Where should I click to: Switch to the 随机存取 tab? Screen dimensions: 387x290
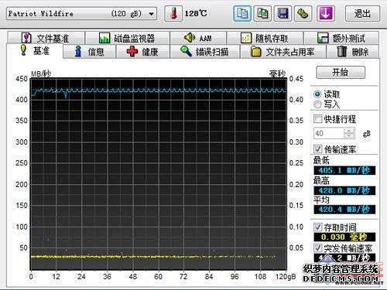(265, 38)
